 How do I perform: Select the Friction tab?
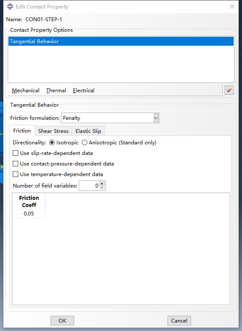pyautogui.click(x=22, y=131)
